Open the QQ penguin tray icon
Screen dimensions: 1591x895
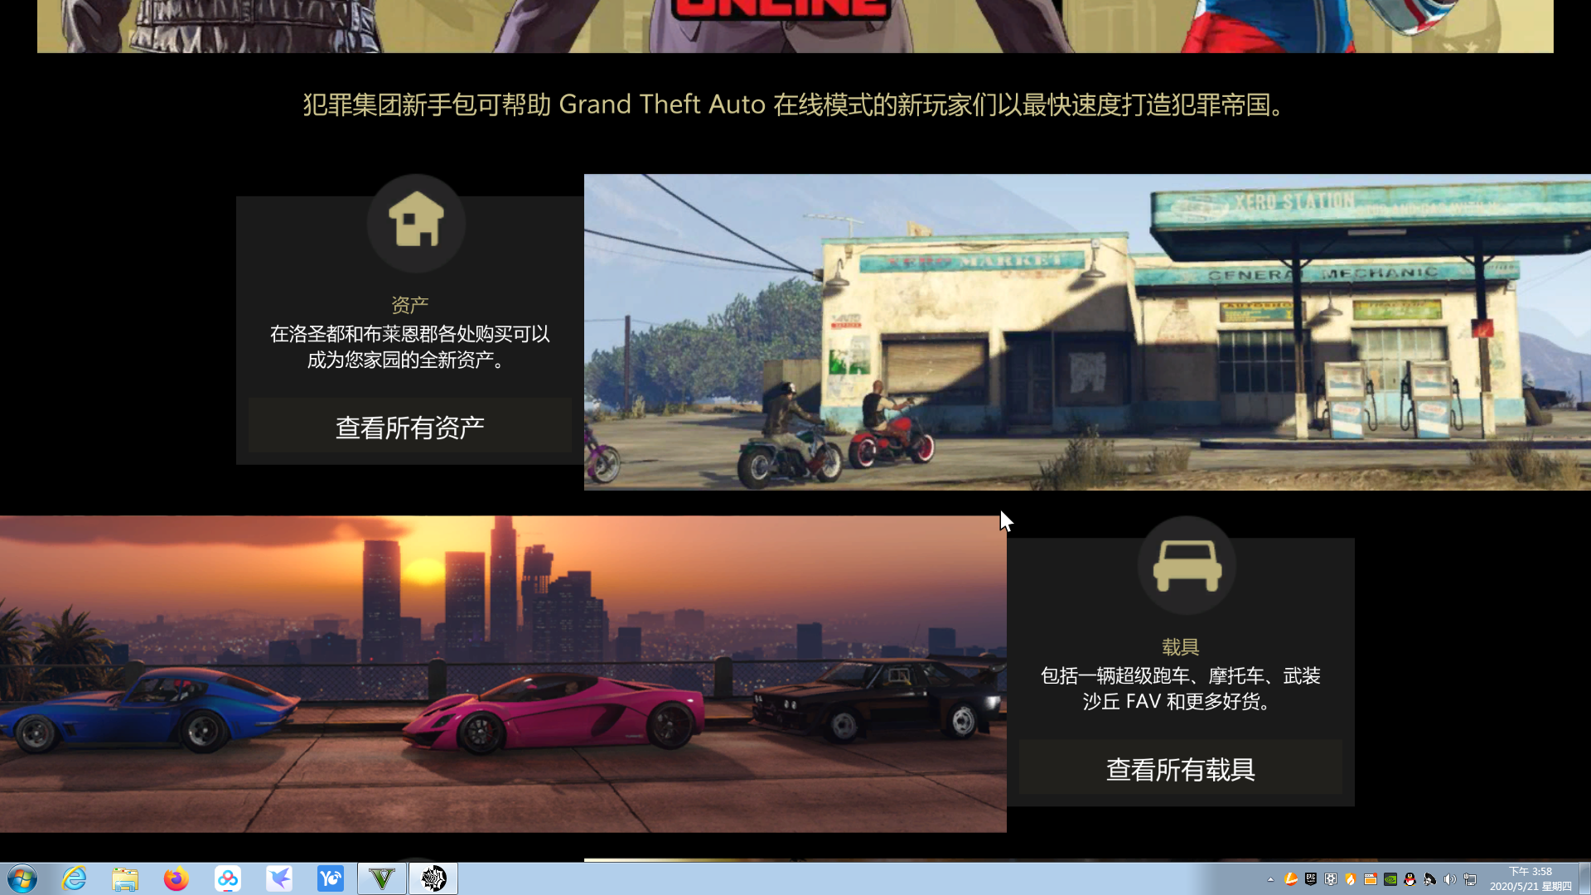click(x=1410, y=879)
